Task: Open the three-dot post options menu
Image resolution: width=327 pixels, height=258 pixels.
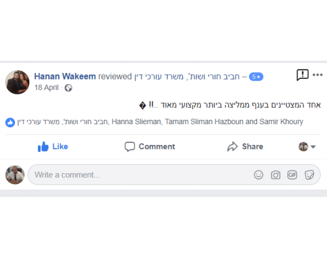Action: (318, 75)
